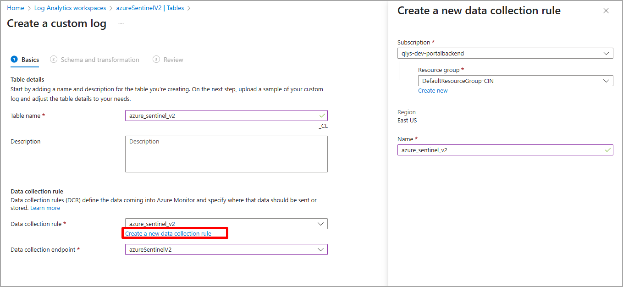Click the step 3 Review circle icon

(x=156, y=60)
